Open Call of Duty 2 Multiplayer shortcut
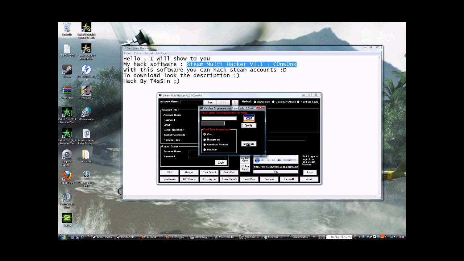This screenshot has width=464, height=261. click(86, 51)
